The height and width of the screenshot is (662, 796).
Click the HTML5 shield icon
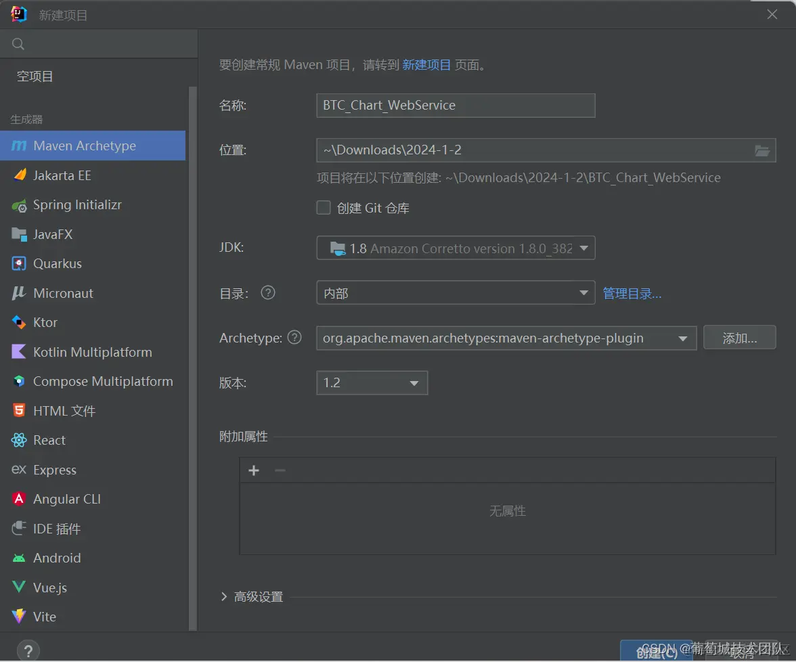click(19, 410)
